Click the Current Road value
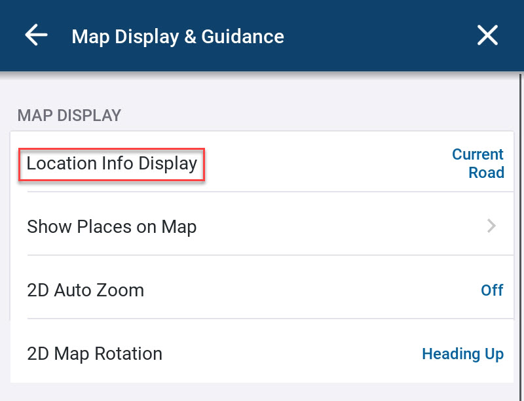This screenshot has height=401, width=524. click(477, 164)
